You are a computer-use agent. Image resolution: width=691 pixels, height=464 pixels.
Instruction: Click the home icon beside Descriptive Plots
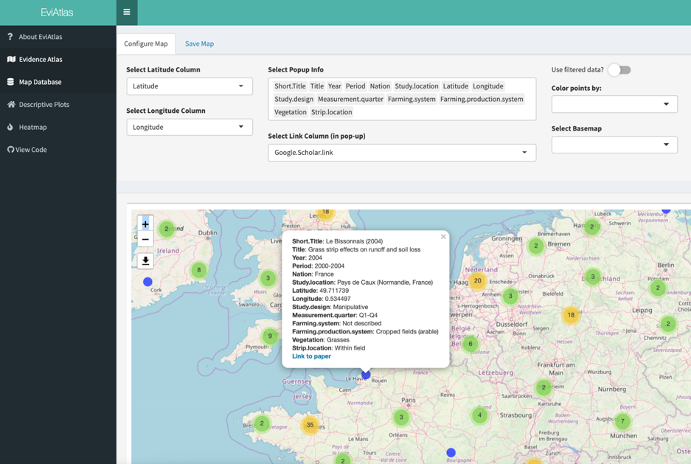12,105
